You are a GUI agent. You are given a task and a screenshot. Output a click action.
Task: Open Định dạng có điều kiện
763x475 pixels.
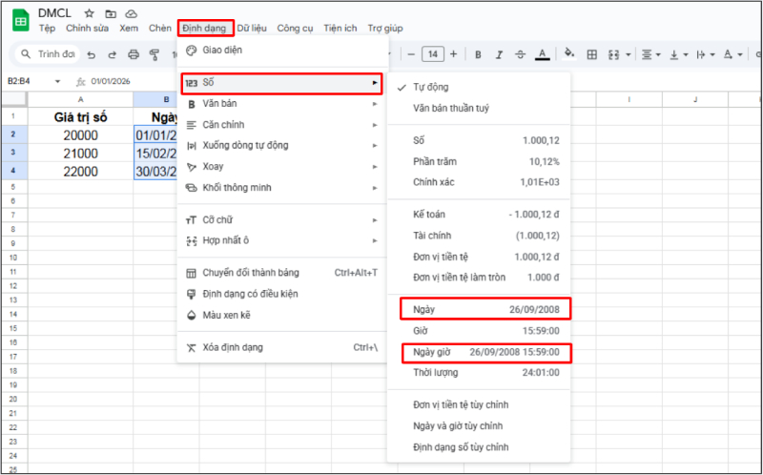click(x=282, y=294)
